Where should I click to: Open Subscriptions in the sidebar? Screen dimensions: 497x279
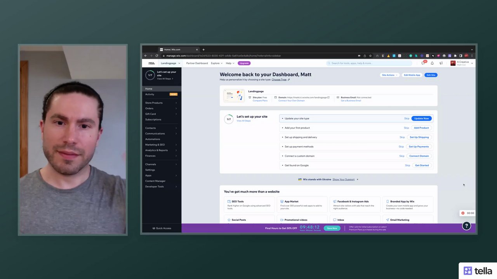[153, 119]
